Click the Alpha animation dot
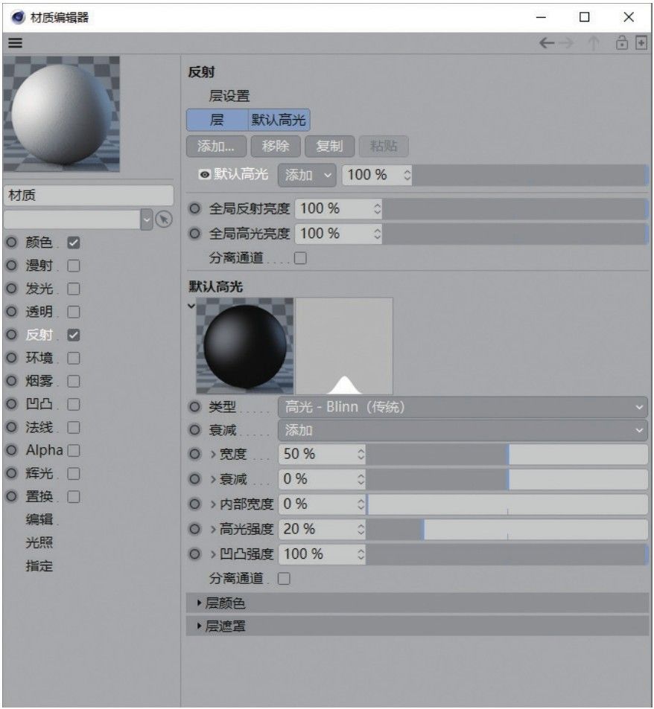This screenshot has width=654, height=709. click(x=11, y=450)
